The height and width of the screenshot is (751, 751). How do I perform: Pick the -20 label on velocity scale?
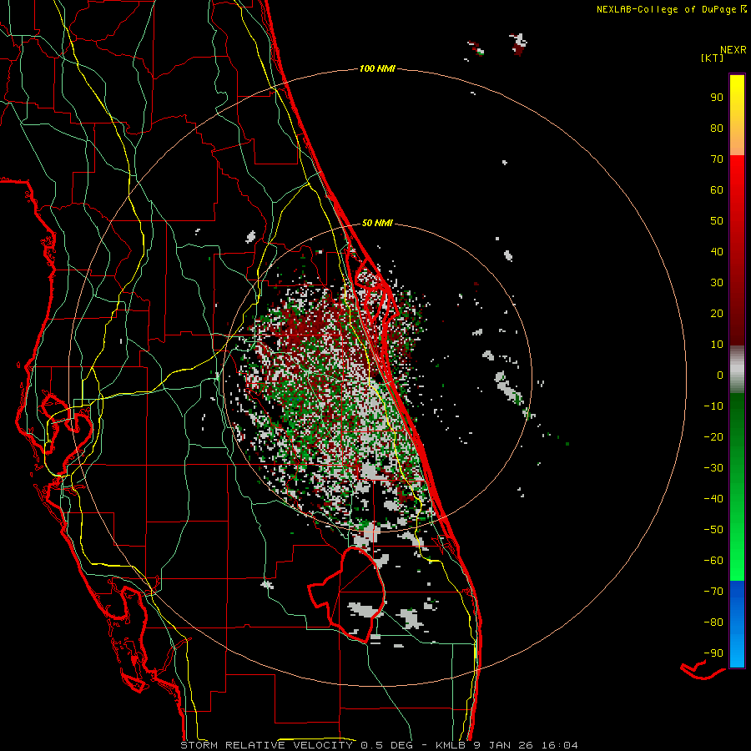coord(713,436)
